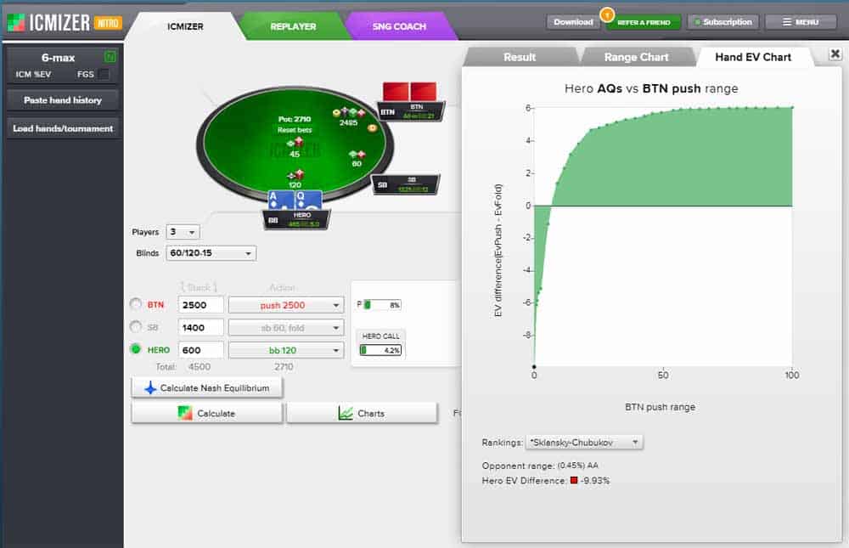
Task: Click the Calculate button
Action: [207, 413]
